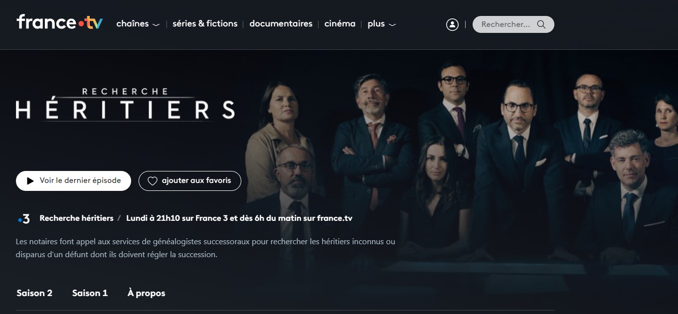Switch to the Saison 1 tab
The height and width of the screenshot is (314, 678).
[90, 293]
